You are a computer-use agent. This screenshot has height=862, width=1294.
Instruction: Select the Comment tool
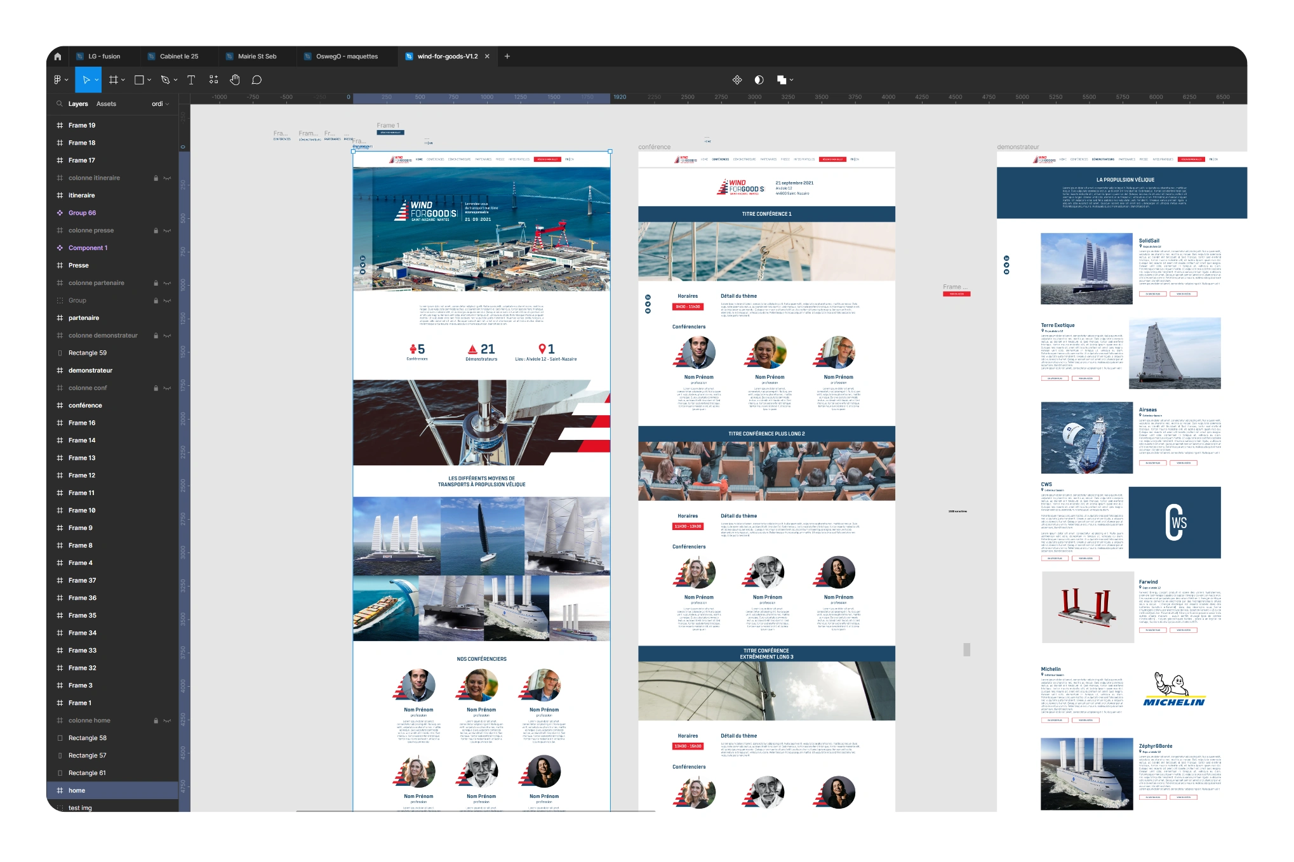257,80
